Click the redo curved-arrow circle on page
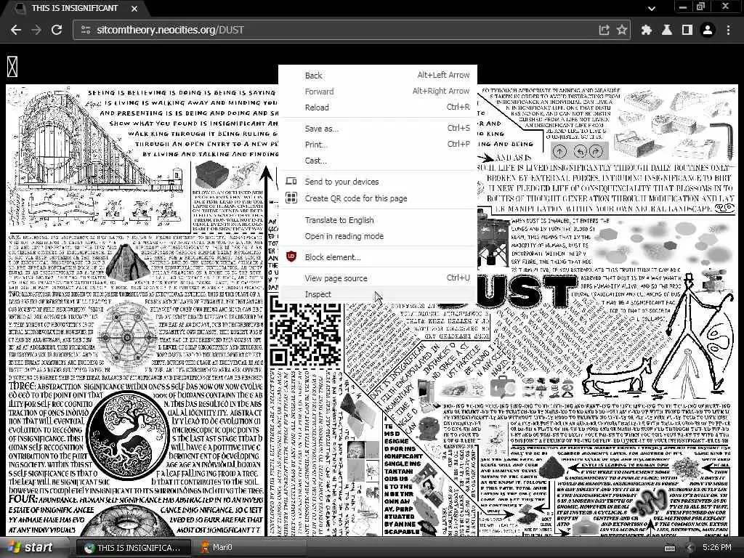This screenshot has width=744, height=558. point(596,151)
